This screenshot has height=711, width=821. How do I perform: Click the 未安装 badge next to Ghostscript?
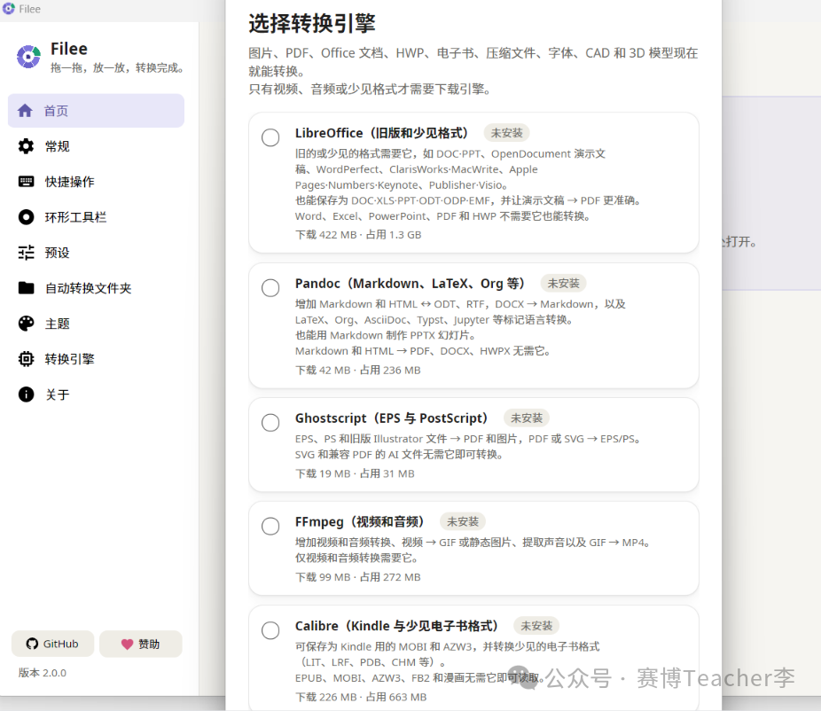point(527,418)
